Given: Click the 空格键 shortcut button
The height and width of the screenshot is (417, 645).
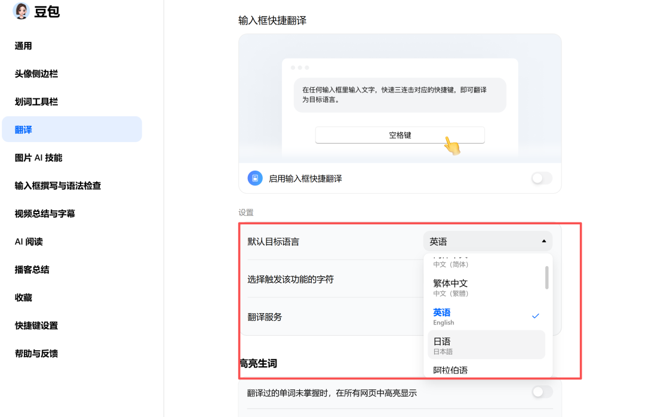Looking at the screenshot, I should (400, 135).
